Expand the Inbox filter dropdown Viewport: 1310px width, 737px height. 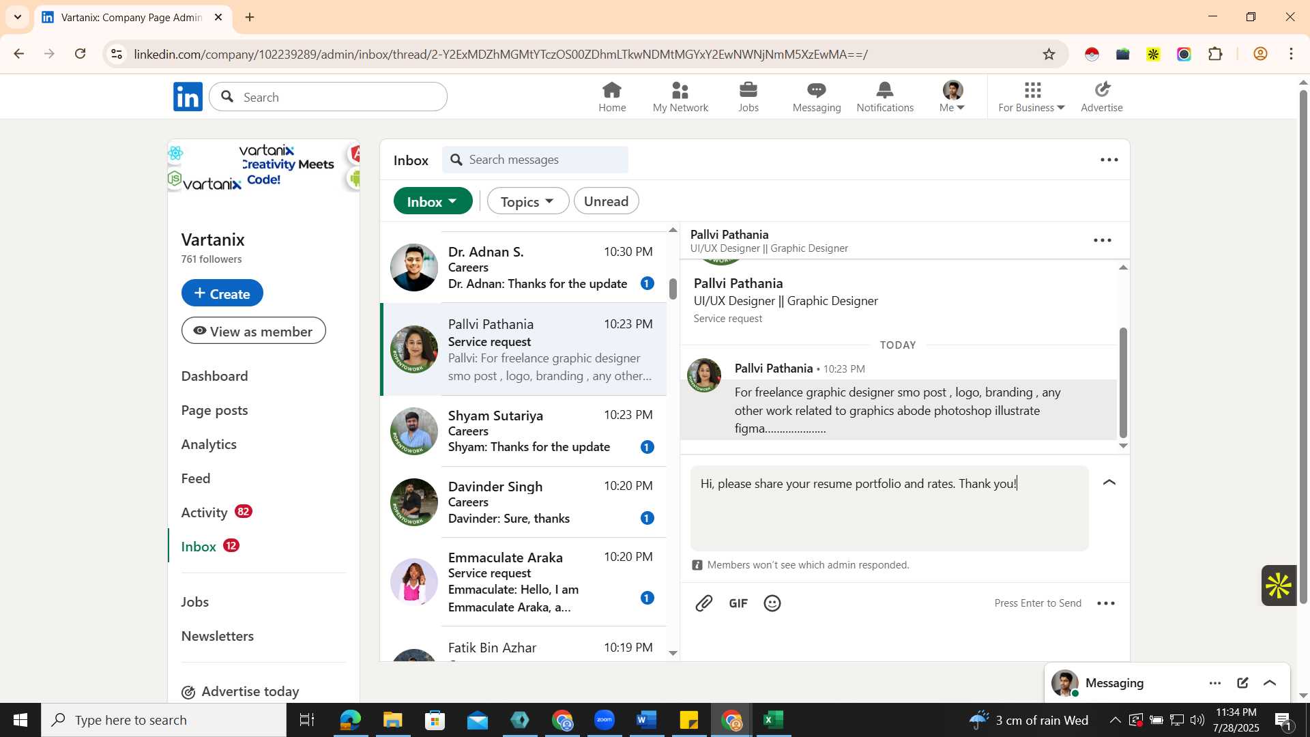tap(433, 201)
